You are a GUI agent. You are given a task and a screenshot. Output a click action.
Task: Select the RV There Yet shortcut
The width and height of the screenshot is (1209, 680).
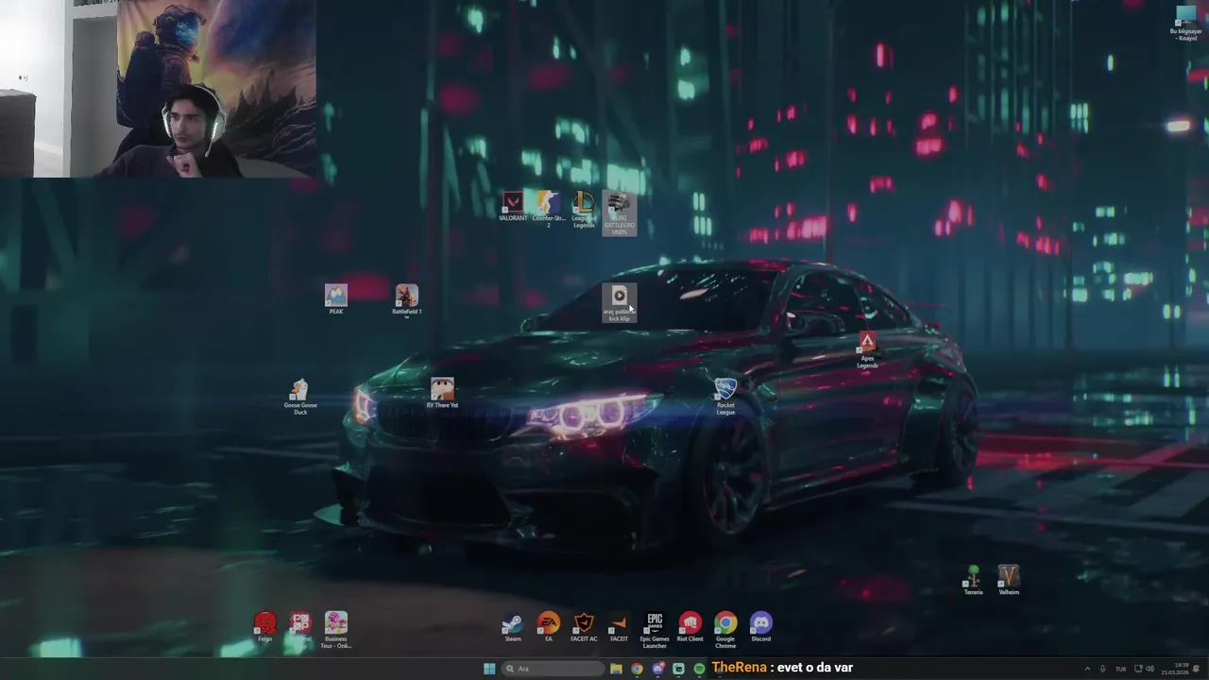click(442, 393)
